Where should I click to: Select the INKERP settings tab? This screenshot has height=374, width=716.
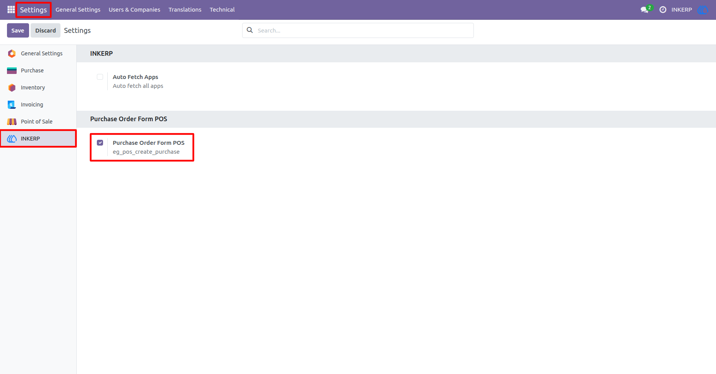point(38,139)
